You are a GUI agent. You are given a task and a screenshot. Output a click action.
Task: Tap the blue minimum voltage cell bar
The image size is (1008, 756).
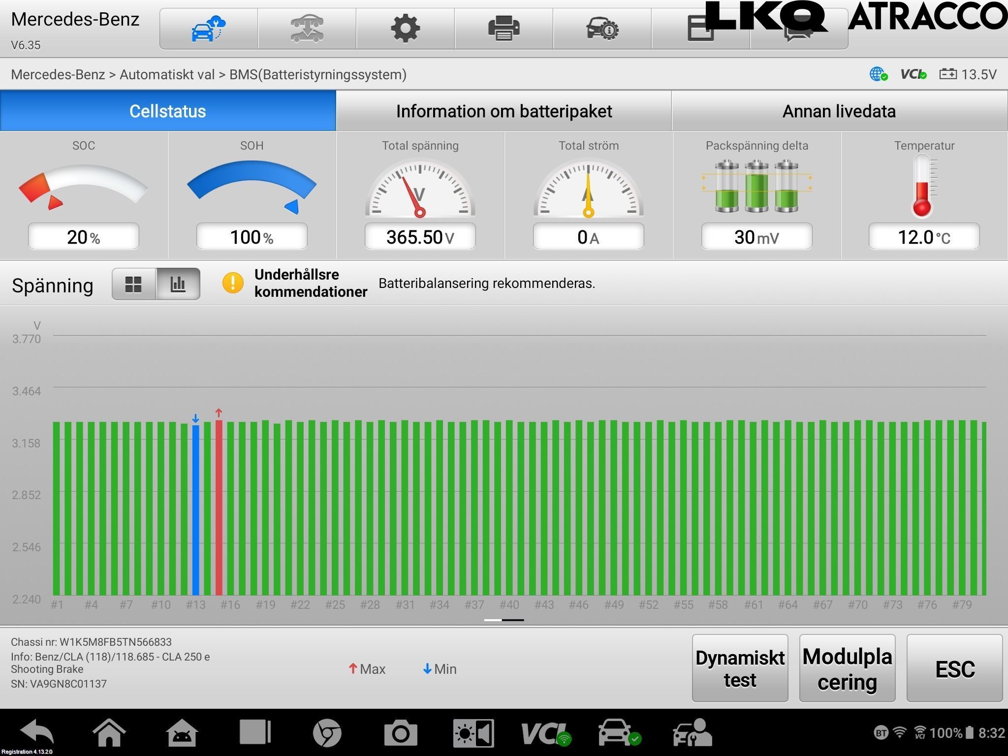[195, 509]
